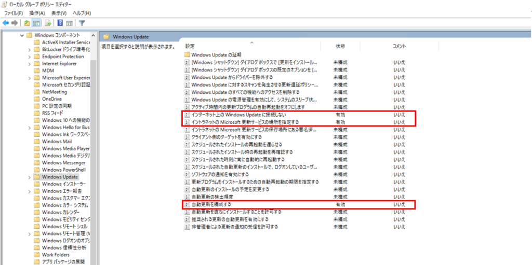This screenshot has height=265, width=532.
Task: Select イントラネットの Microsoft 更新サービスの場所を指定する
Action: pos(245,122)
